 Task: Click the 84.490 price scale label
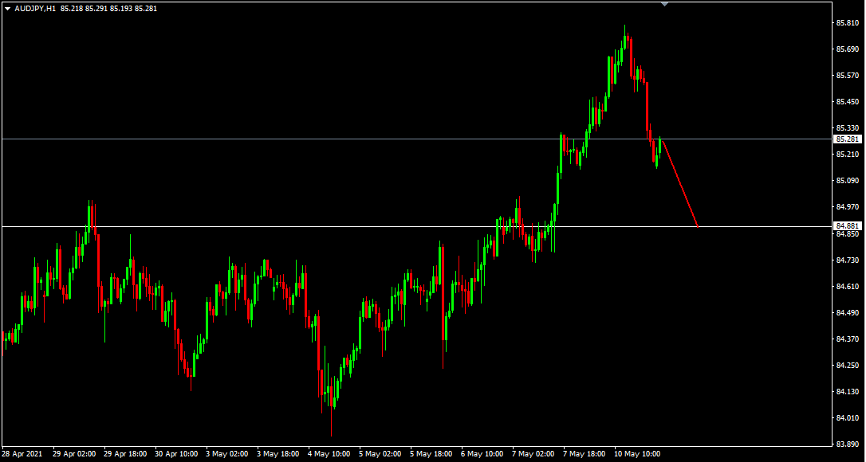click(847, 312)
